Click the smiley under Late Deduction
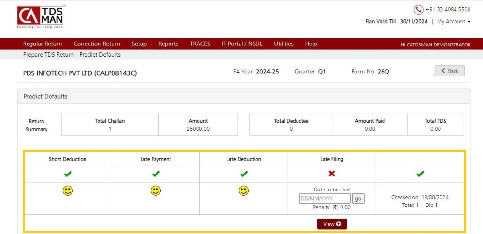483x234 pixels. point(243,191)
